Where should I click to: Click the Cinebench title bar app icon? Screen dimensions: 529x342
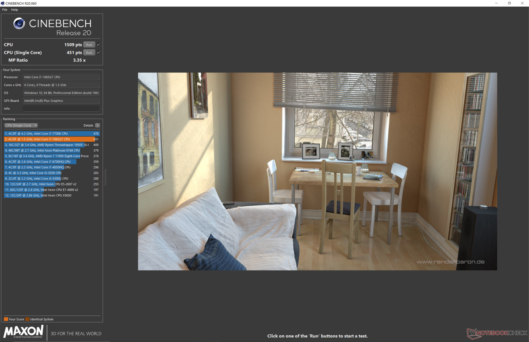pos(3,3)
